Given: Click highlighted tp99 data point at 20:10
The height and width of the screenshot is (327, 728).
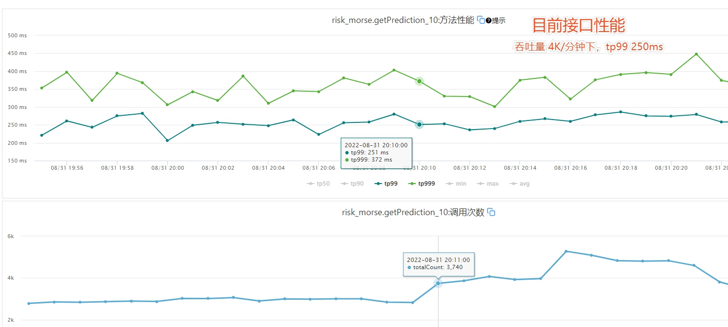Looking at the screenshot, I should tap(419, 124).
